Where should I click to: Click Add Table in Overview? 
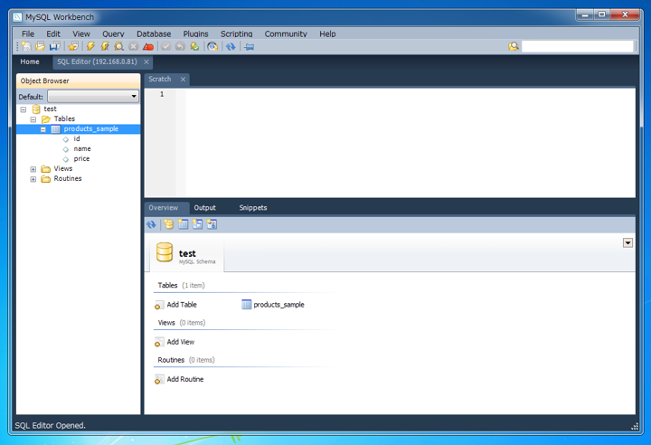tap(176, 305)
